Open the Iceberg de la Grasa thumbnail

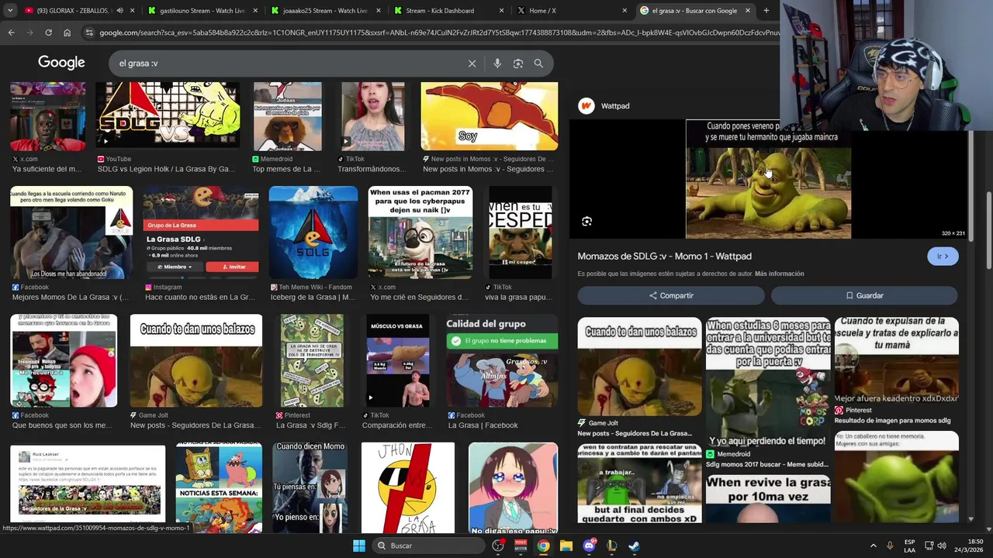tap(313, 232)
